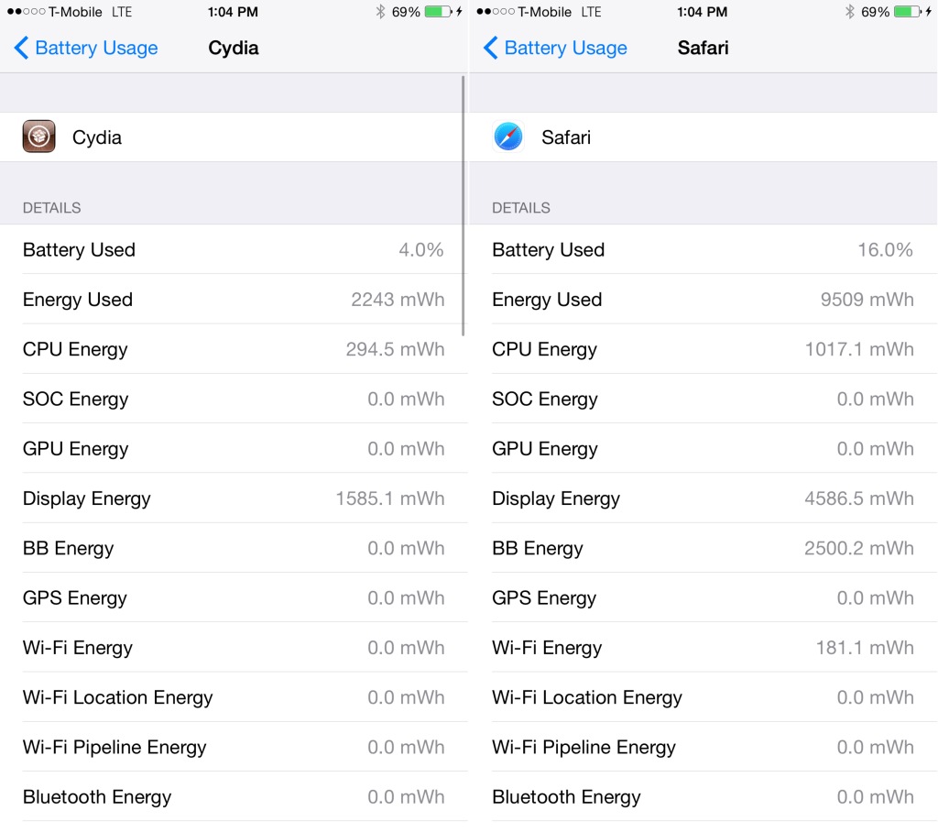This screenshot has width=938, height=832.
Task: Tap the Cydia app icon
Action: click(x=38, y=137)
